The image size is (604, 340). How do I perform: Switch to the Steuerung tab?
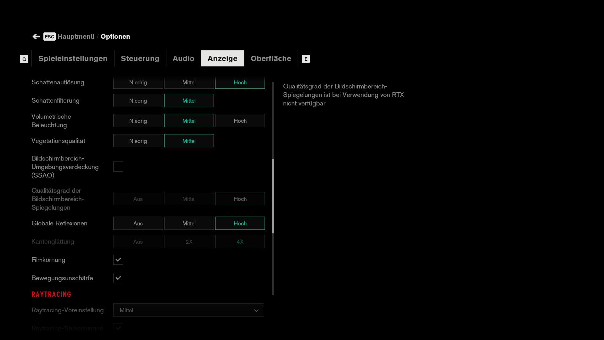pyautogui.click(x=140, y=59)
